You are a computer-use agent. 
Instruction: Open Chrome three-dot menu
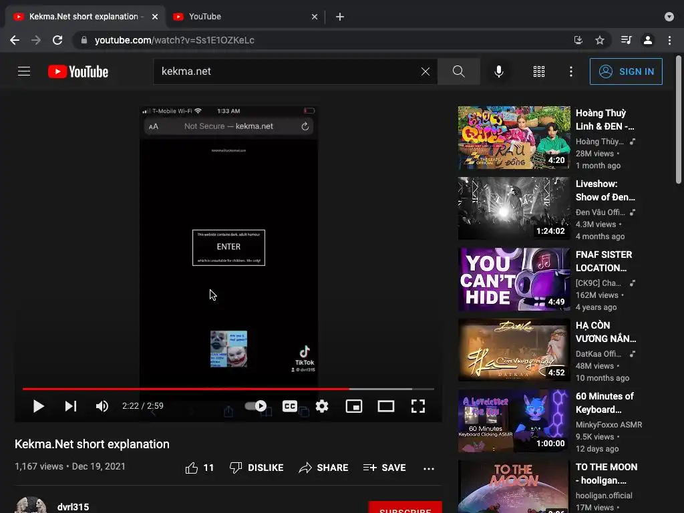669,40
